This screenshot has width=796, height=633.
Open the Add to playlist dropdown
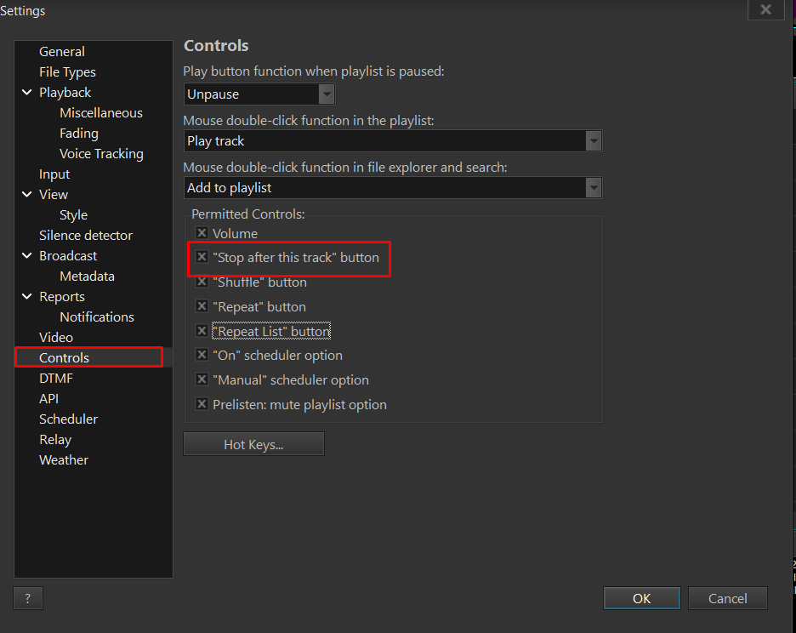pos(594,188)
